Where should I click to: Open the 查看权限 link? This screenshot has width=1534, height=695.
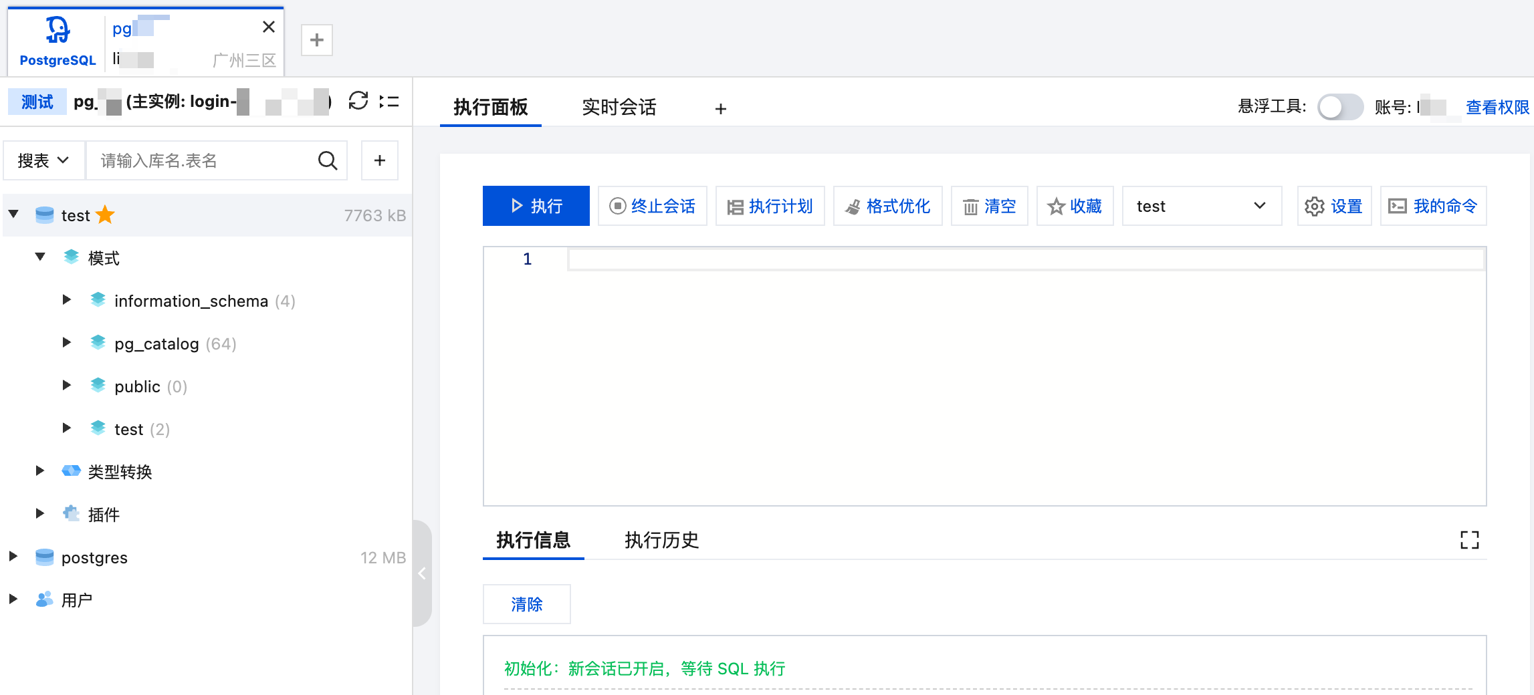1497,107
